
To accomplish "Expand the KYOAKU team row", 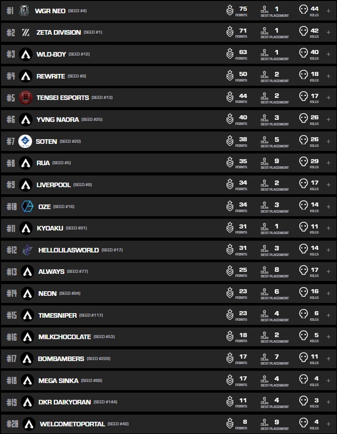I will (328, 227).
